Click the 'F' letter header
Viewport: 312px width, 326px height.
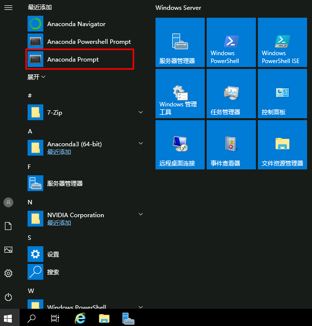point(30,167)
